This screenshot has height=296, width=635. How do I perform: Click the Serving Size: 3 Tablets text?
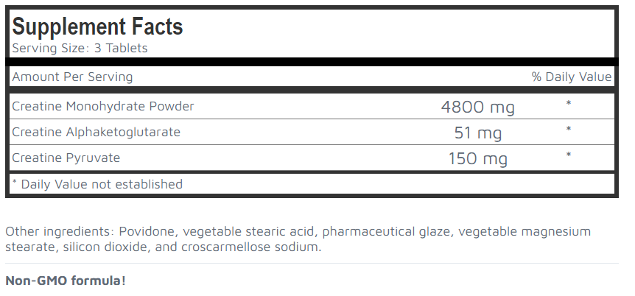(x=80, y=49)
